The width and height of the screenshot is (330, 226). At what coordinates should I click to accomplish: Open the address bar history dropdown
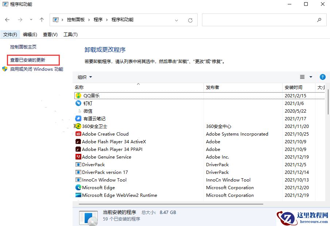pos(177,20)
